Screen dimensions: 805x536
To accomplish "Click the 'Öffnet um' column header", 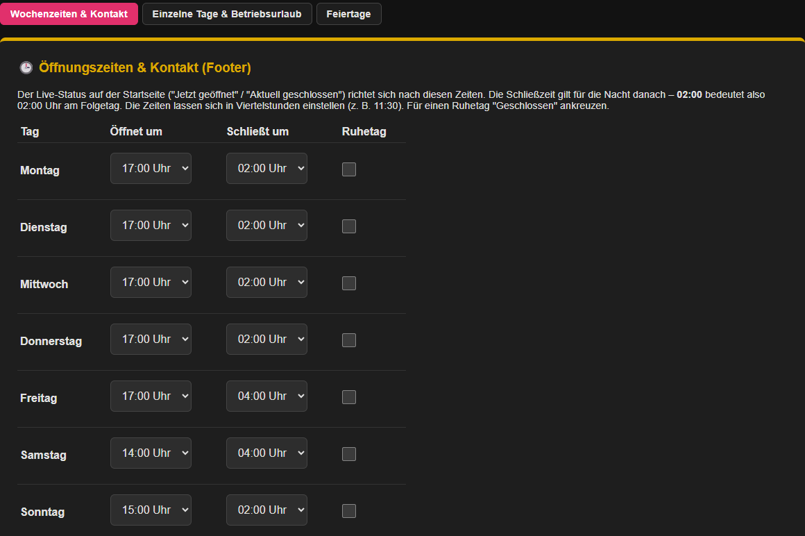I will pyautogui.click(x=136, y=131).
